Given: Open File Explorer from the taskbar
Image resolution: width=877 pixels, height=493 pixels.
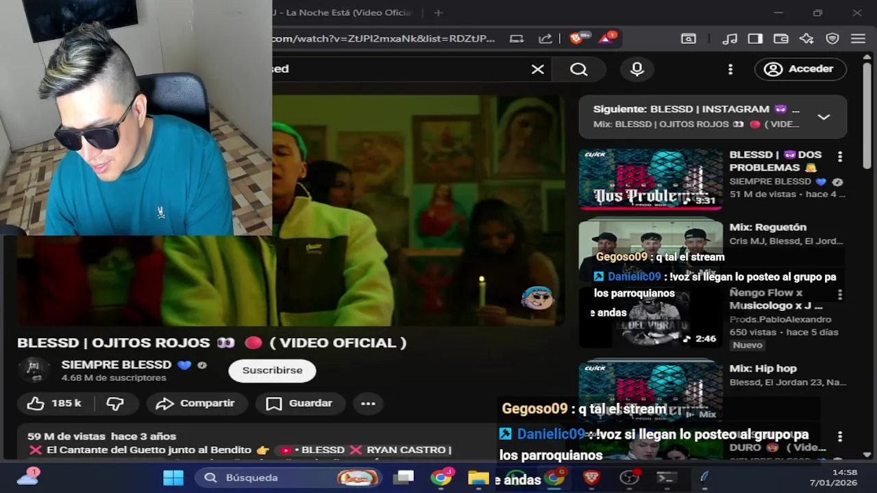Looking at the screenshot, I should pyautogui.click(x=478, y=477).
